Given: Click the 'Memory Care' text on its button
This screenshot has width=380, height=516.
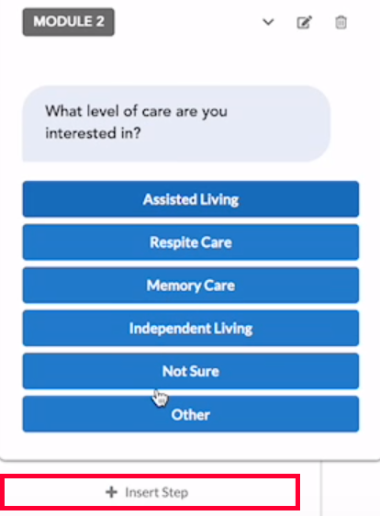Looking at the screenshot, I should pyautogui.click(x=191, y=286).
